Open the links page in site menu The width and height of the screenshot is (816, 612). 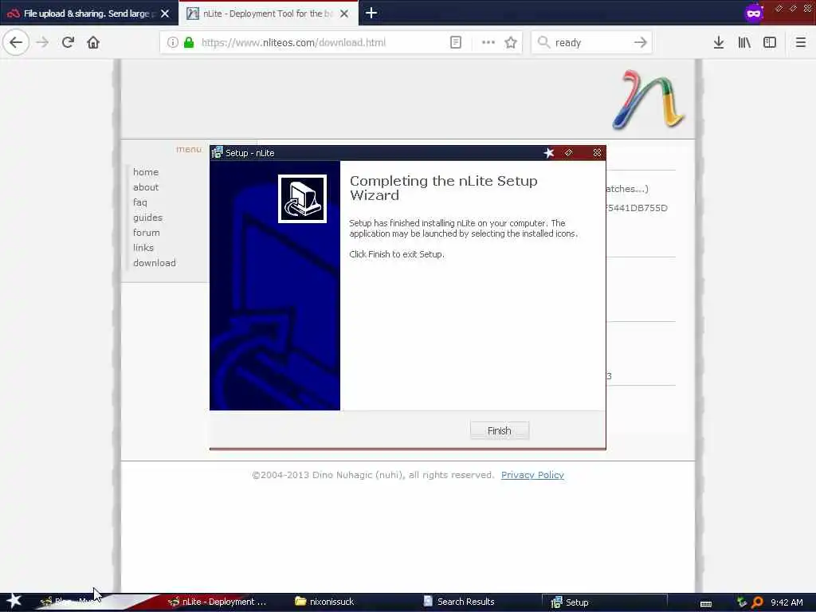pyautogui.click(x=143, y=247)
